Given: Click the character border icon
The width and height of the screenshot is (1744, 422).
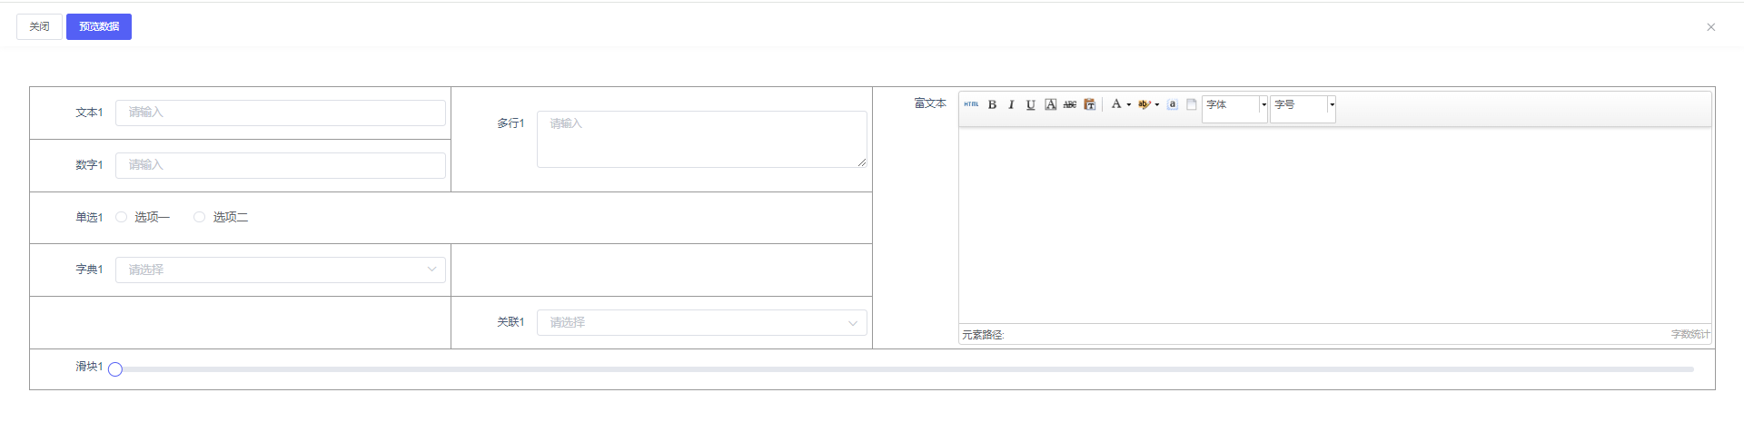Looking at the screenshot, I should tap(1050, 104).
